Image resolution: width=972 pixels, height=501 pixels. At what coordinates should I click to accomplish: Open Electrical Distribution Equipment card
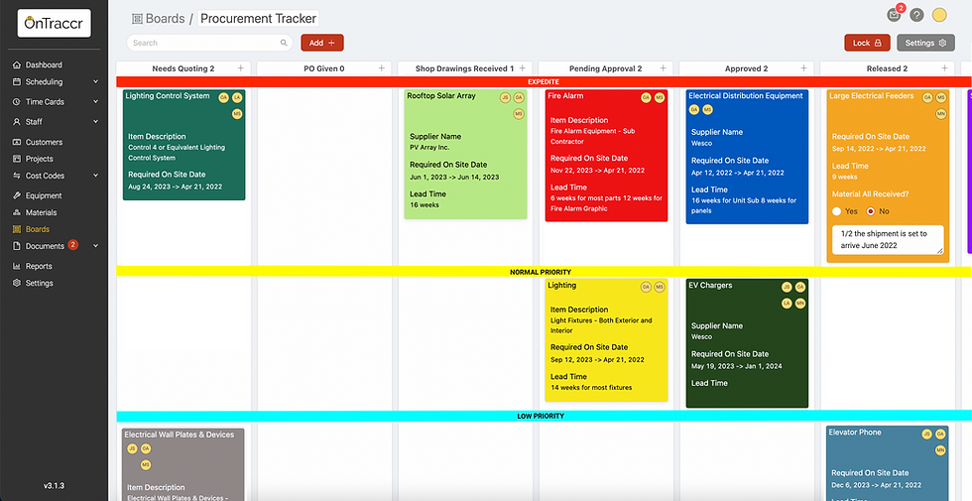747,157
